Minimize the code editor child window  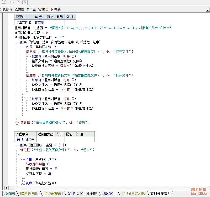tap(208, 10)
